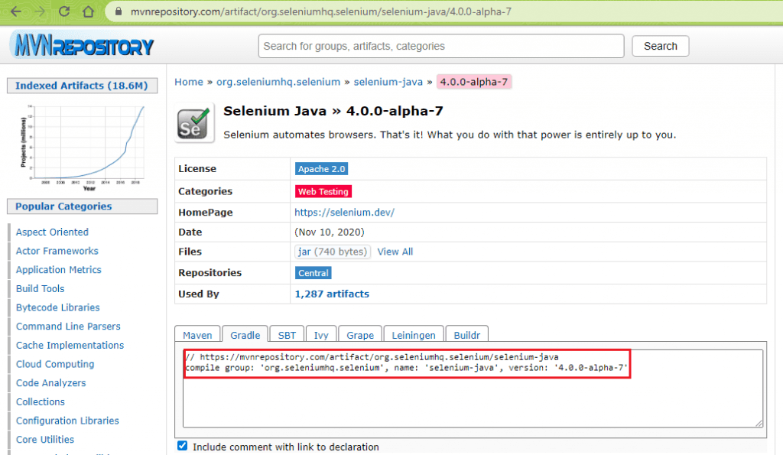The image size is (783, 455).
Task: Uncheck Include comment with link to declaration
Action: pyautogui.click(x=182, y=446)
